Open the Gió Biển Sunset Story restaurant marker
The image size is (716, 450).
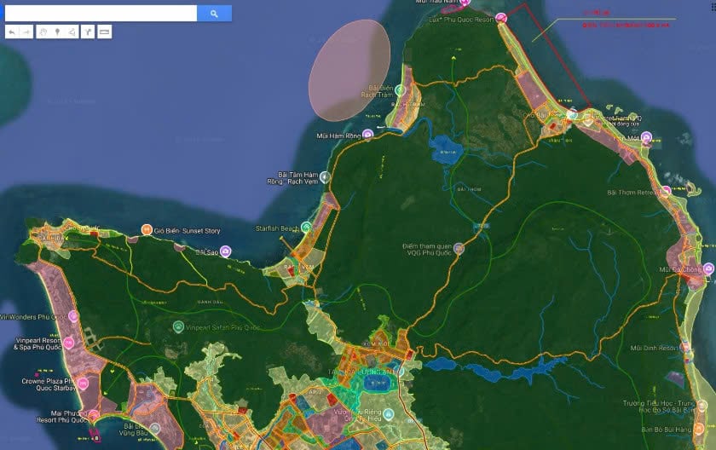[147, 231]
